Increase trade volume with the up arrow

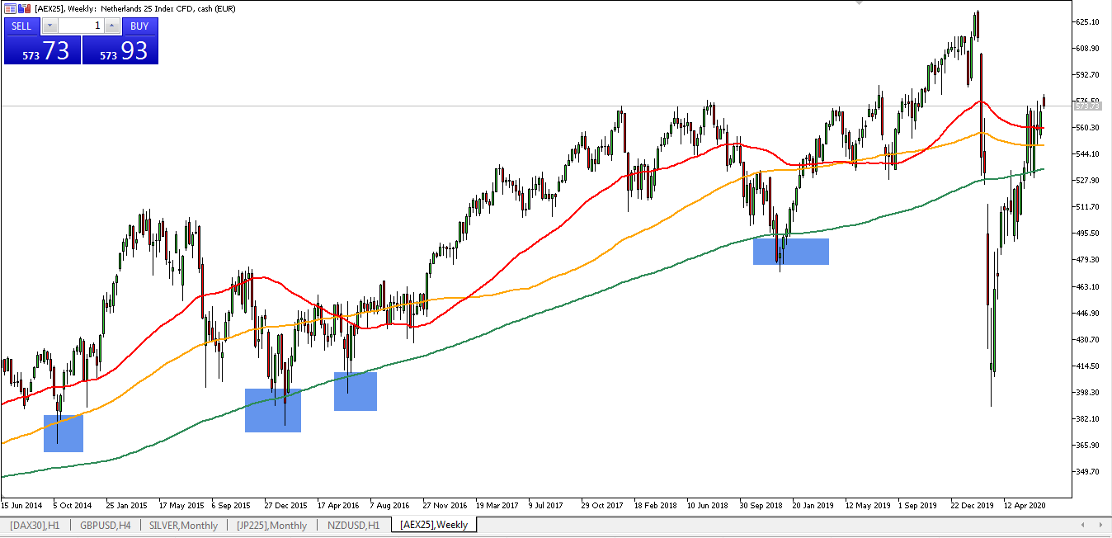(x=111, y=26)
